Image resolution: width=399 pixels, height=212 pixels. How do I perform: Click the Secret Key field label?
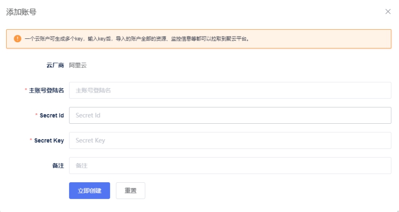pos(49,141)
